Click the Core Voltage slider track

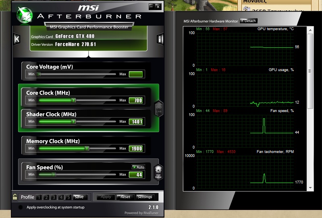[77, 74]
